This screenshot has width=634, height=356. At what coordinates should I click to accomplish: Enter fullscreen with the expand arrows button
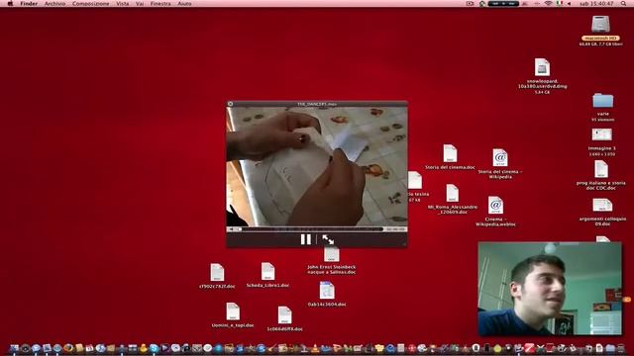pyautogui.click(x=328, y=239)
